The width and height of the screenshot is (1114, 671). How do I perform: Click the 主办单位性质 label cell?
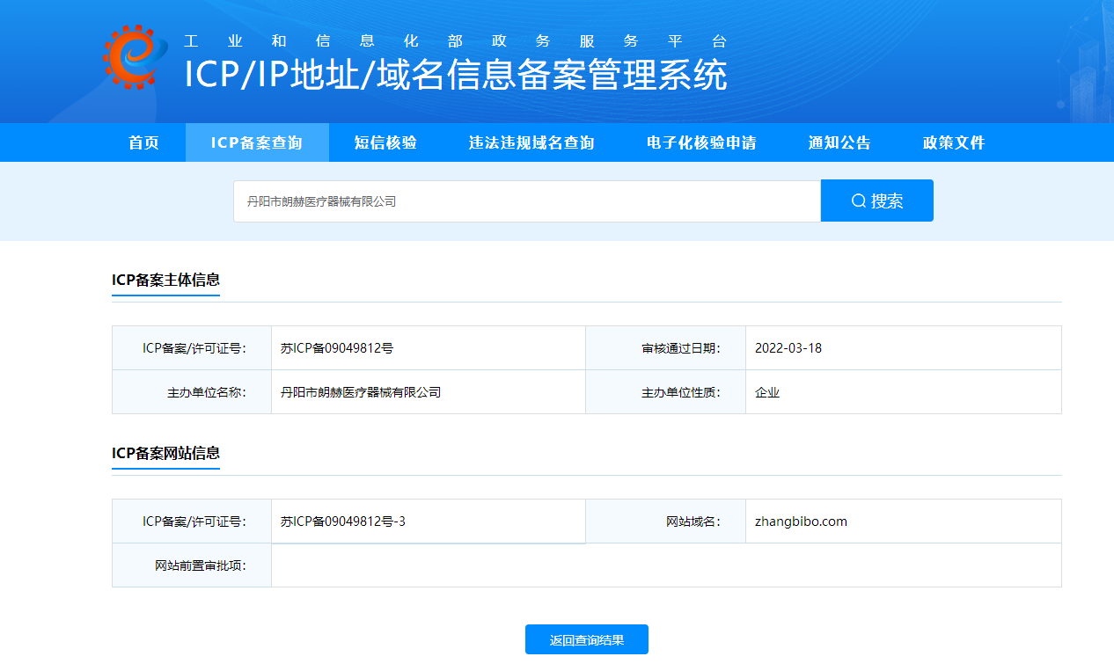coord(665,392)
